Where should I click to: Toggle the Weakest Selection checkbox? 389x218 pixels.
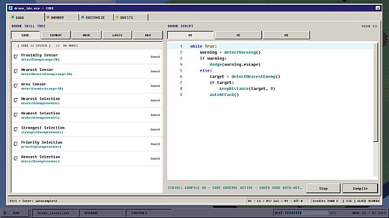[16, 115]
